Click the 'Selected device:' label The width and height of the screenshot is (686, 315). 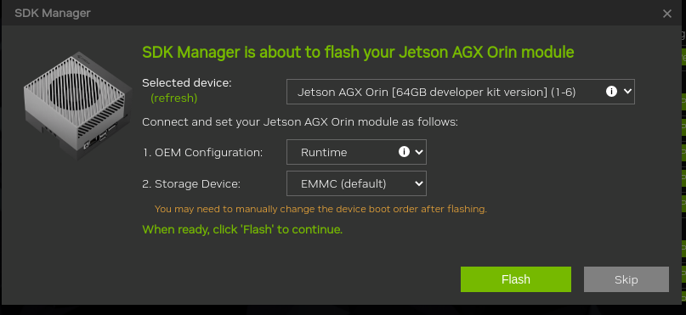click(187, 82)
